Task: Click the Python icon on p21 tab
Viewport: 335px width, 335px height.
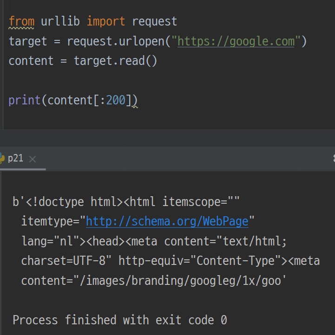Action: pyautogui.click(x=2, y=158)
